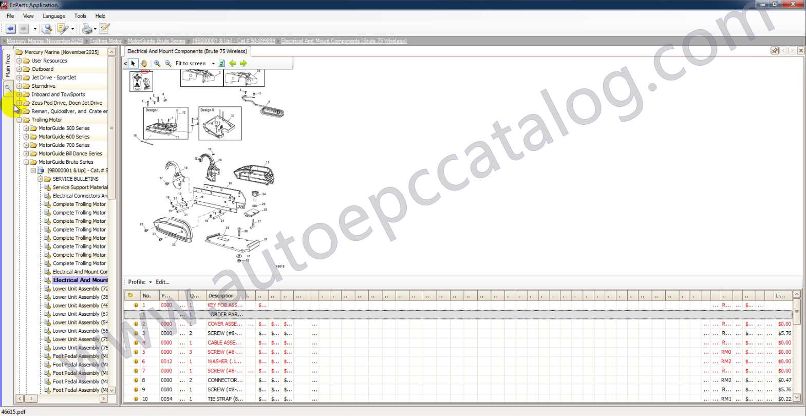Expand the Outboard folder

tap(19, 69)
